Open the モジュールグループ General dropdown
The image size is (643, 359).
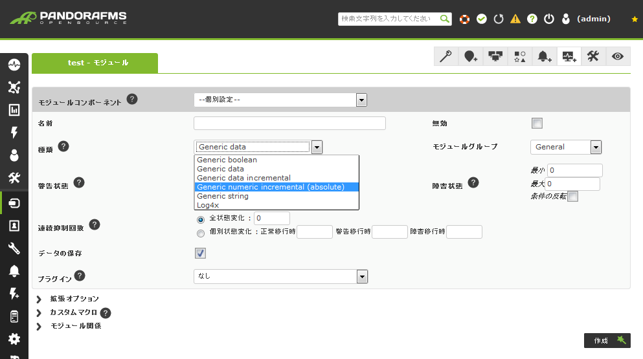566,147
